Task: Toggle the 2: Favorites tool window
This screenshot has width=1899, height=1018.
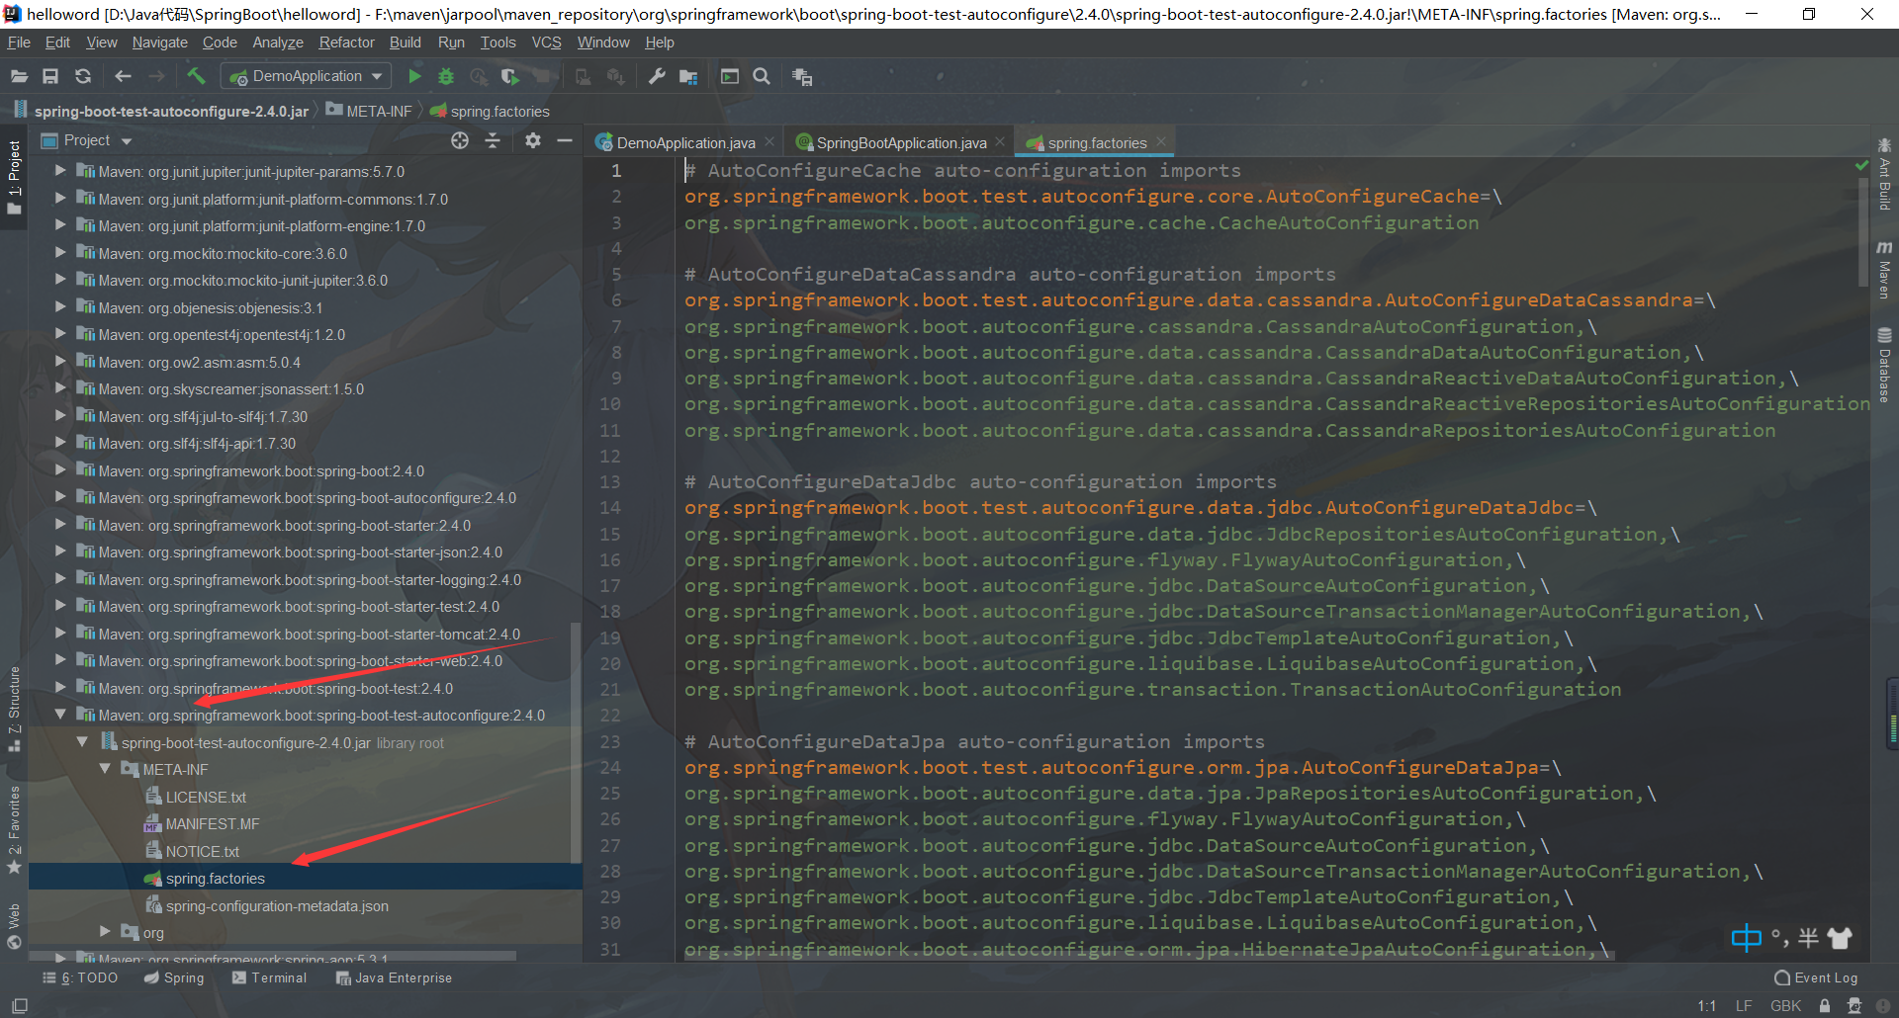Action: (14, 830)
